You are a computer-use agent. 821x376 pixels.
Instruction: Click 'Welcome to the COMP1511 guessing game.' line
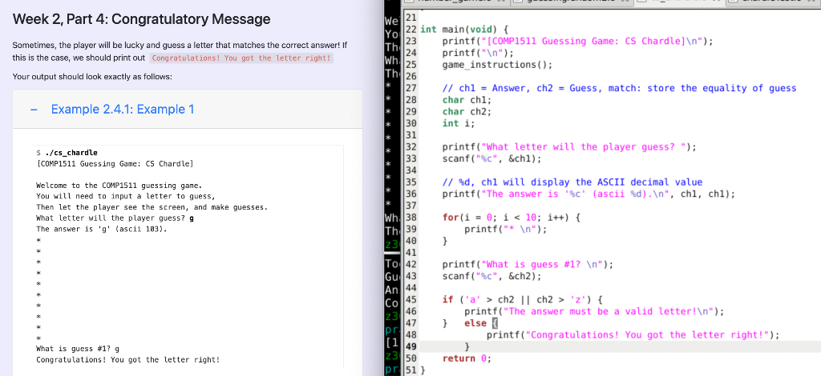[x=119, y=186]
